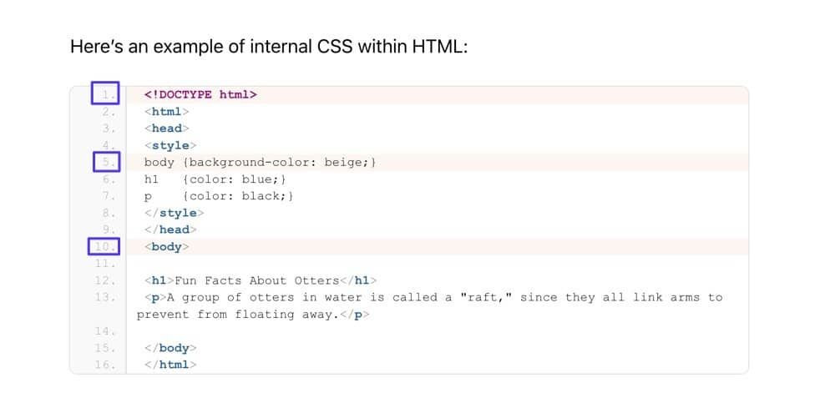
Task: Click the boxed line number 10
Action: (104, 247)
